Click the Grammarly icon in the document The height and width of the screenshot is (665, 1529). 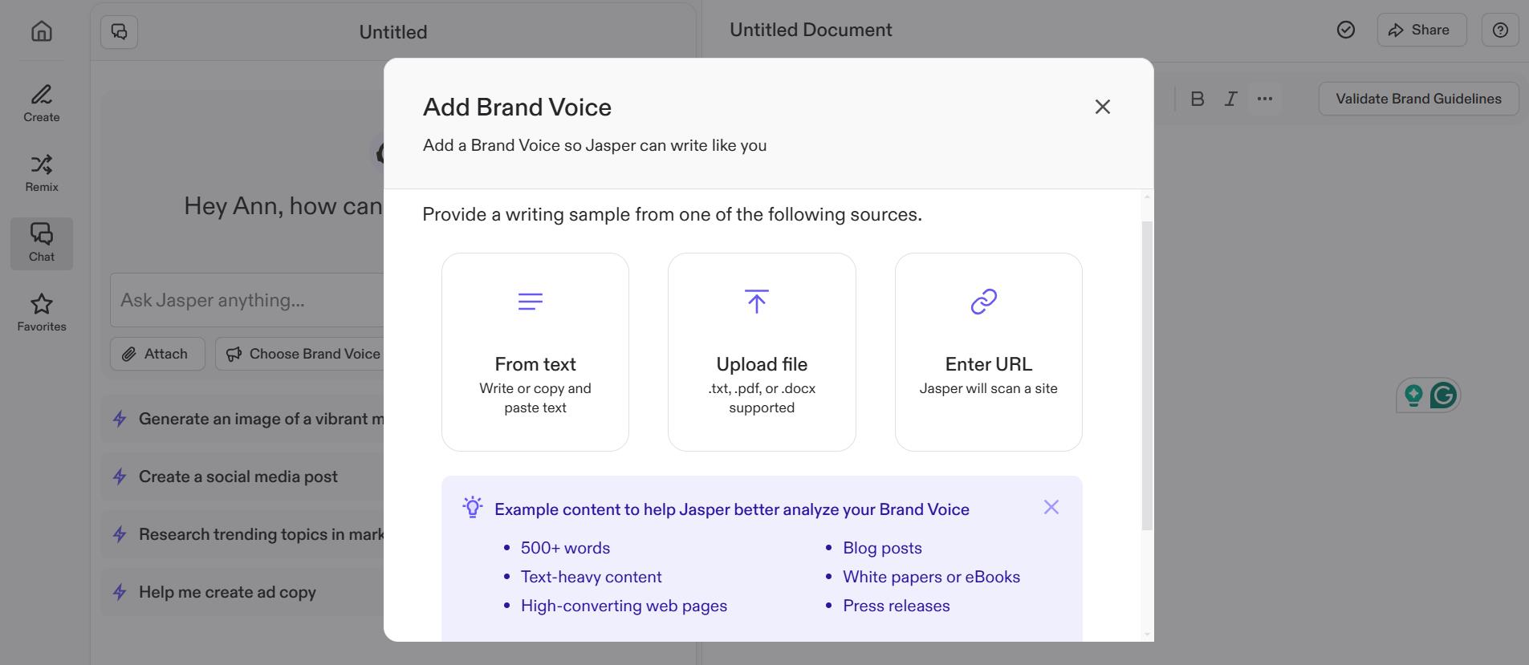[x=1443, y=395]
